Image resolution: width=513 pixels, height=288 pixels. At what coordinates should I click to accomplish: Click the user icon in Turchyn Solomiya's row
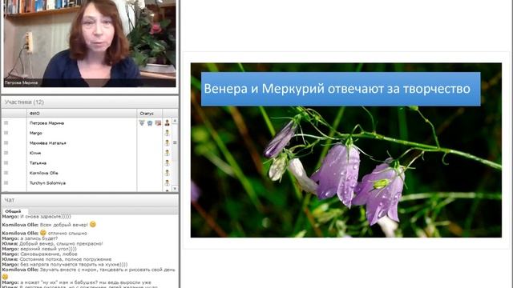168,183
